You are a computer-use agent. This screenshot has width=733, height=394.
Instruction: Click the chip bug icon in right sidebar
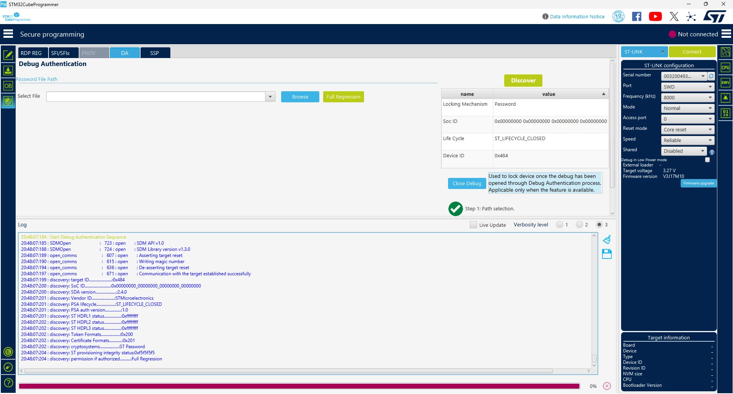pyautogui.click(x=725, y=98)
